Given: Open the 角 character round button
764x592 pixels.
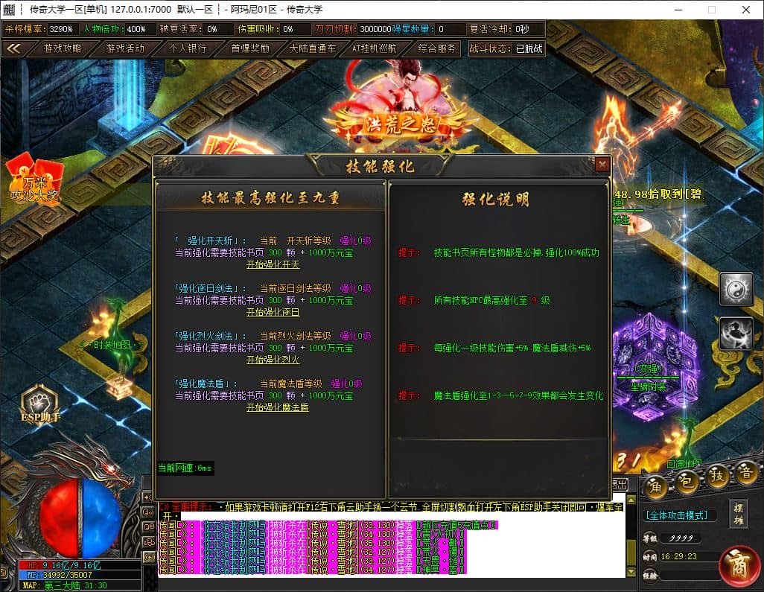Looking at the screenshot, I should (x=656, y=486).
